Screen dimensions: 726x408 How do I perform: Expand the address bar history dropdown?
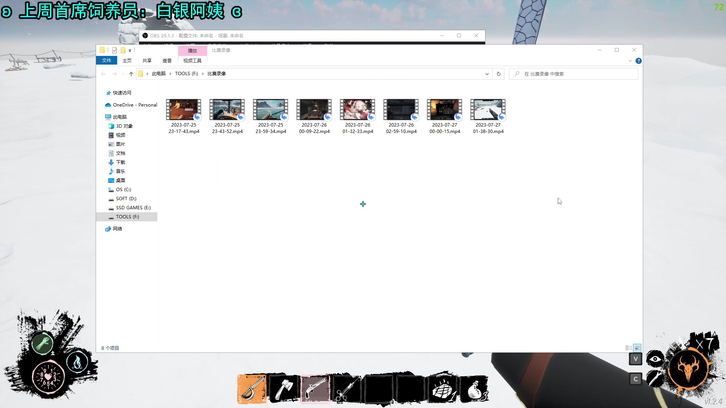[x=487, y=74]
